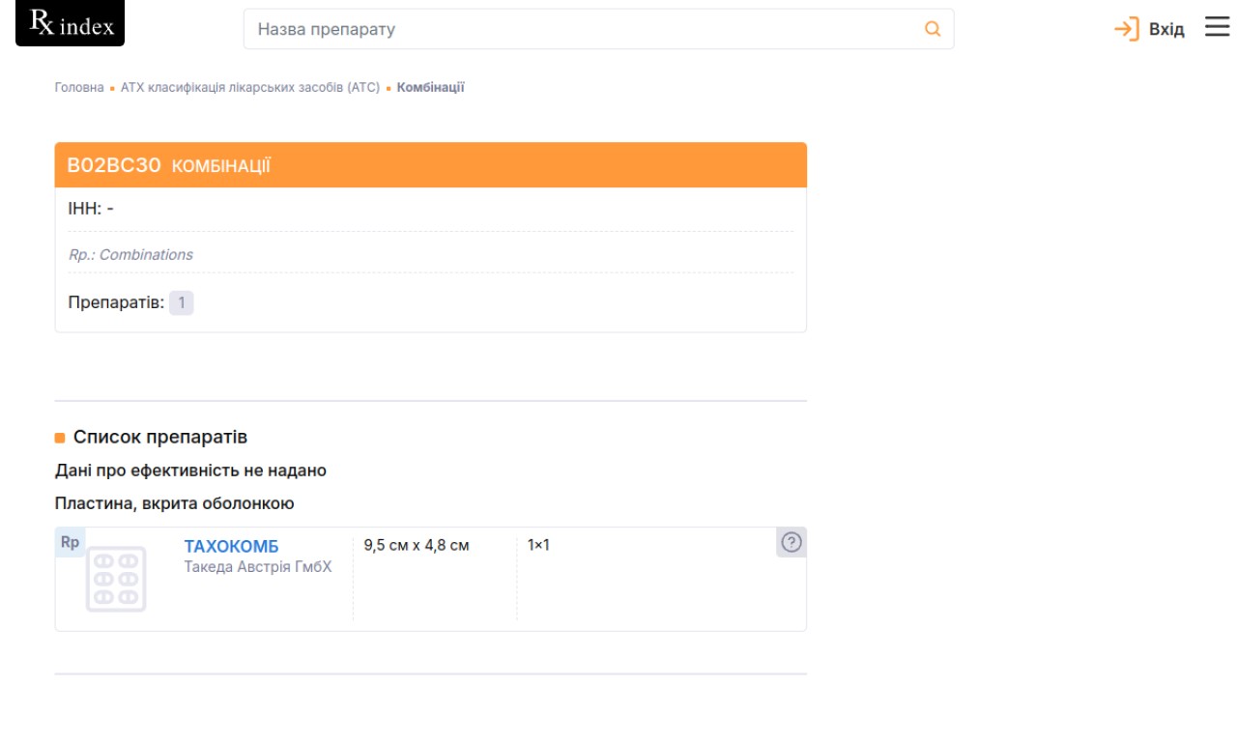Click the question mark help icon

[791, 543]
